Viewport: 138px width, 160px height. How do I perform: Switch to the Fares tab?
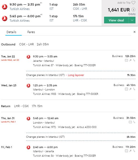pos(31,32)
